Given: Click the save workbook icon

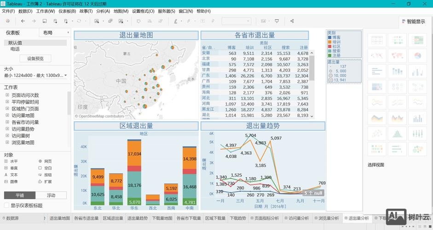Looking at the screenshot, I should [x=45, y=21].
